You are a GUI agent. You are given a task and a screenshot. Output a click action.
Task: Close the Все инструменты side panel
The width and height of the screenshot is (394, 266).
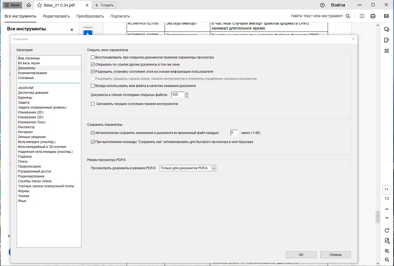pos(72,30)
